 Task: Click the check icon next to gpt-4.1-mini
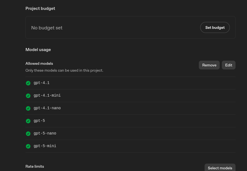(28, 96)
